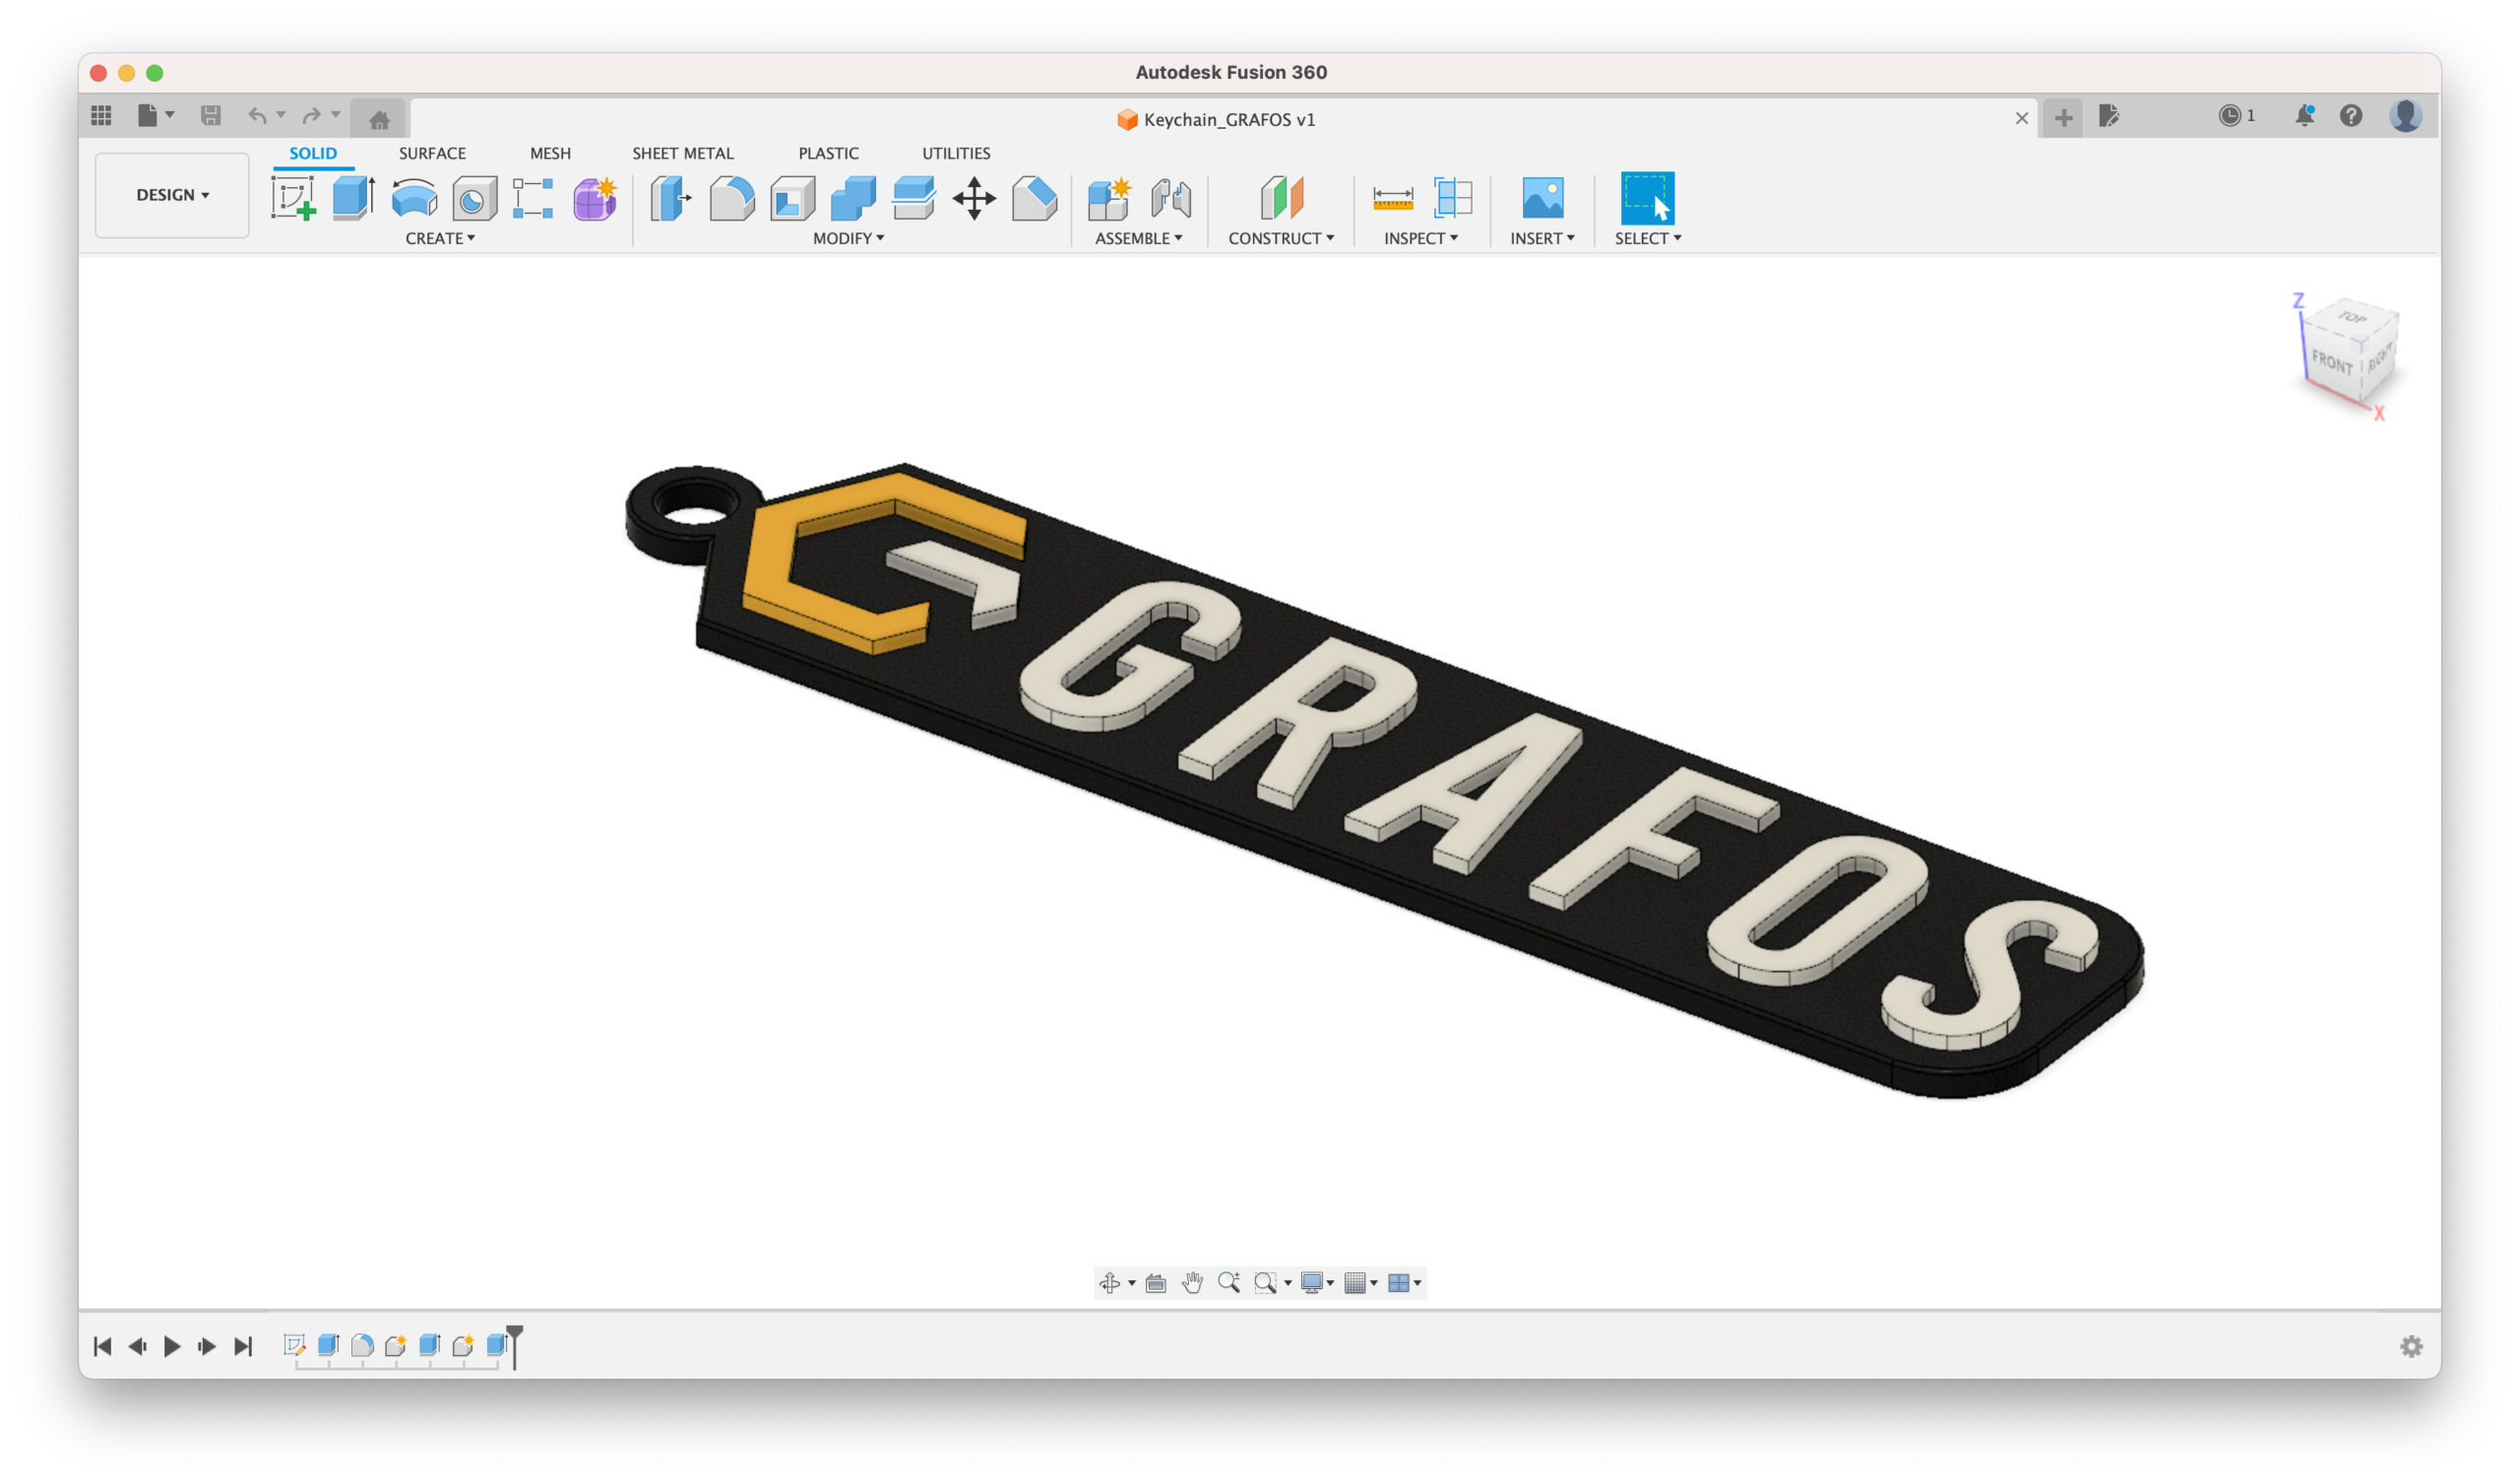Step the timeline back one feature
Screen dimensions: 2520x1483
coord(137,1347)
